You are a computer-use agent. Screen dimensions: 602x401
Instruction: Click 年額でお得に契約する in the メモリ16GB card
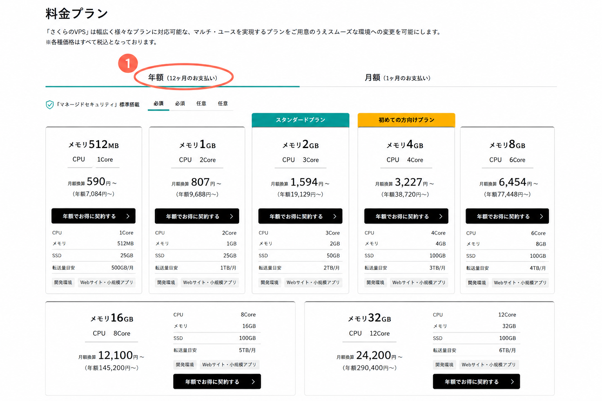pyautogui.click(x=217, y=381)
